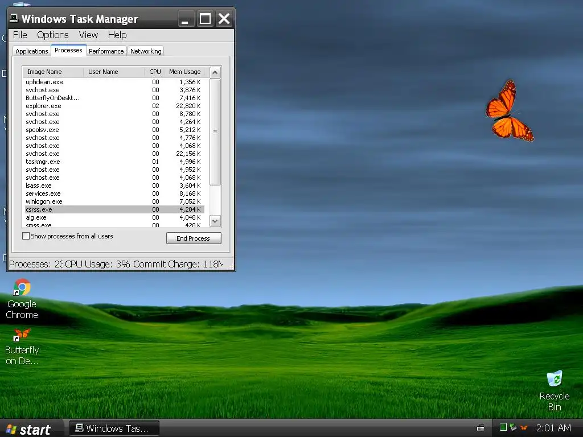Select the Butterfly on Desktop shortcut icon
Image resolution: width=583 pixels, height=437 pixels.
point(22,347)
